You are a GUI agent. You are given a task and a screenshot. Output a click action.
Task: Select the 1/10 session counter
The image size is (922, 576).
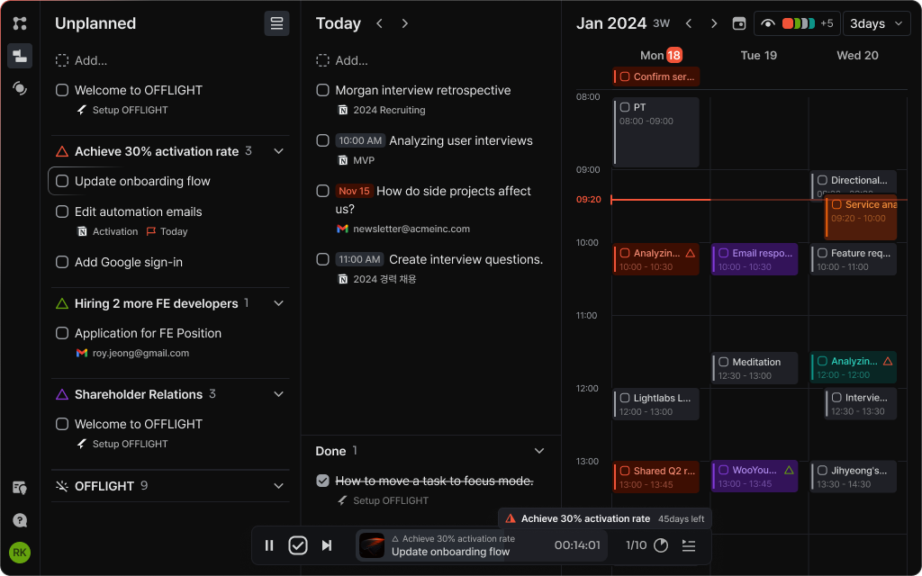pyautogui.click(x=637, y=545)
